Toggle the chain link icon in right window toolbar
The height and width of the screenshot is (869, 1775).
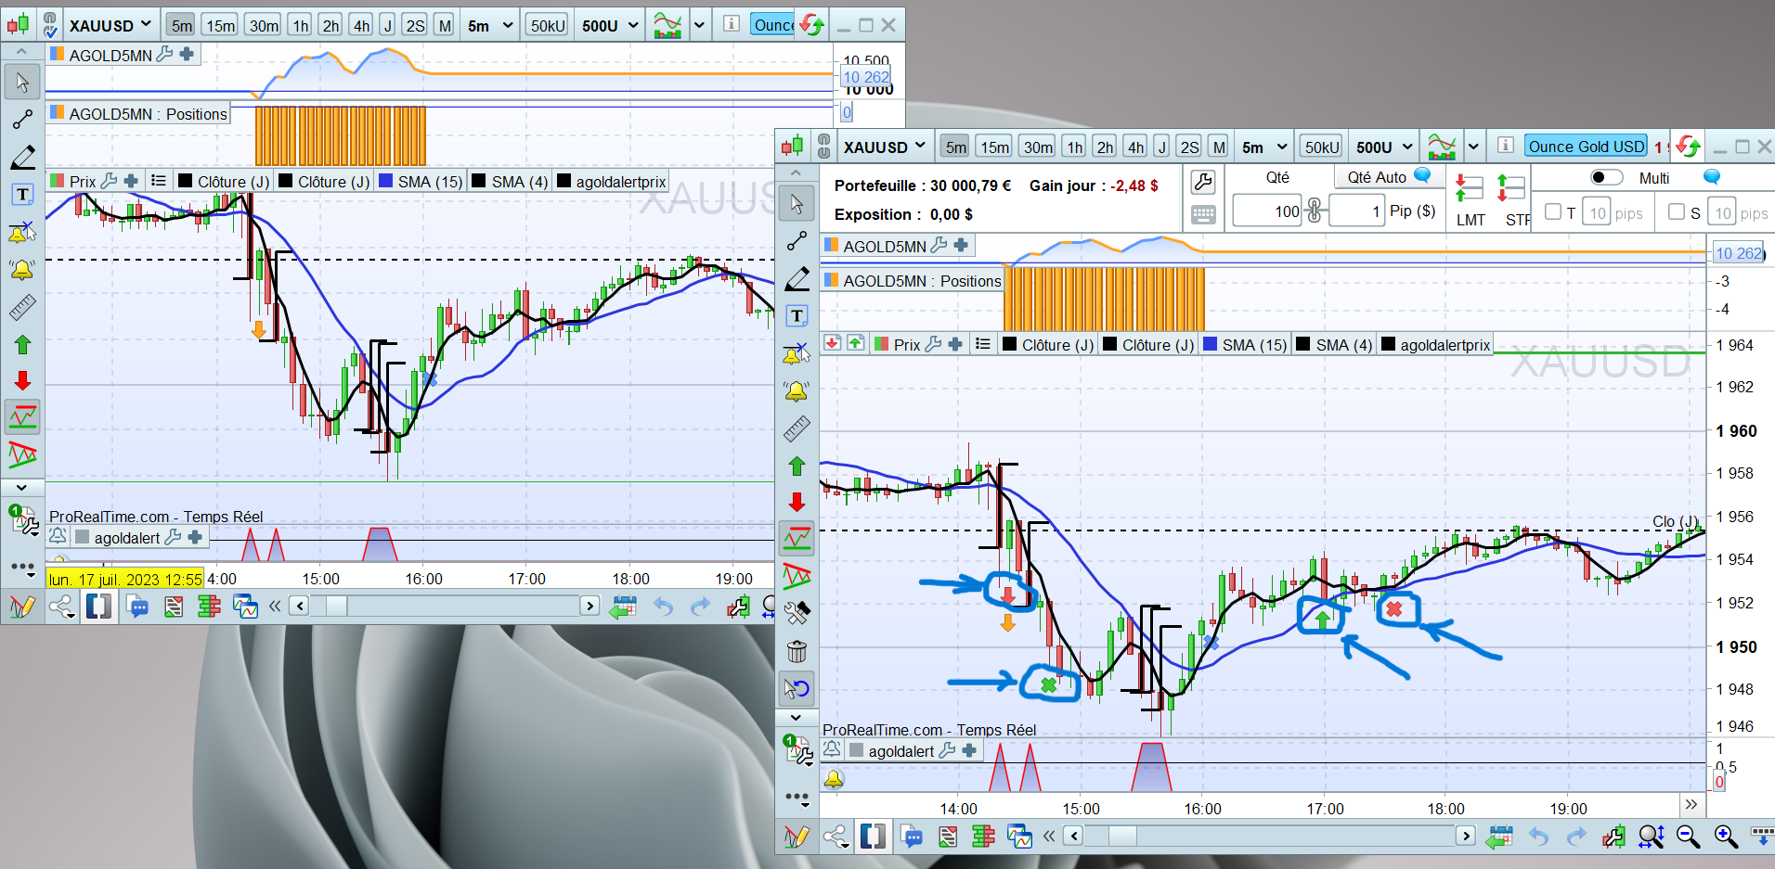coord(824,147)
